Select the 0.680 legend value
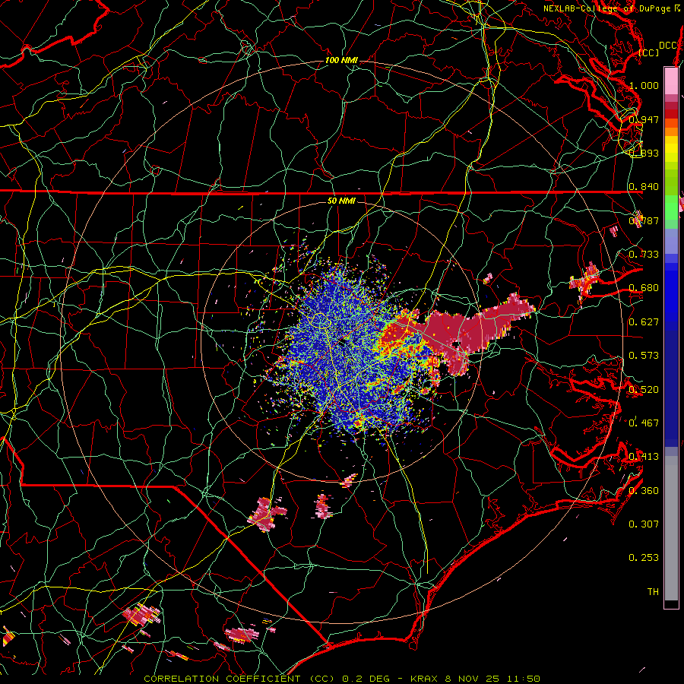The height and width of the screenshot is (684, 684). click(644, 288)
